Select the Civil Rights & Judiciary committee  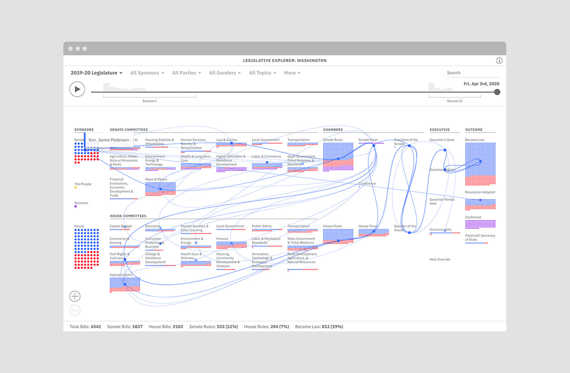(x=125, y=259)
